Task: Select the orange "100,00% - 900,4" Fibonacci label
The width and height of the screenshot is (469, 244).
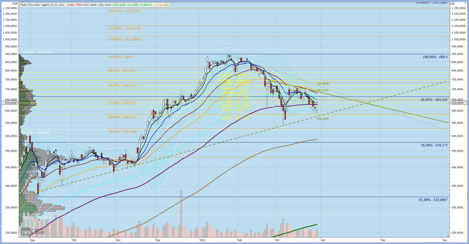Action: (x=121, y=57)
